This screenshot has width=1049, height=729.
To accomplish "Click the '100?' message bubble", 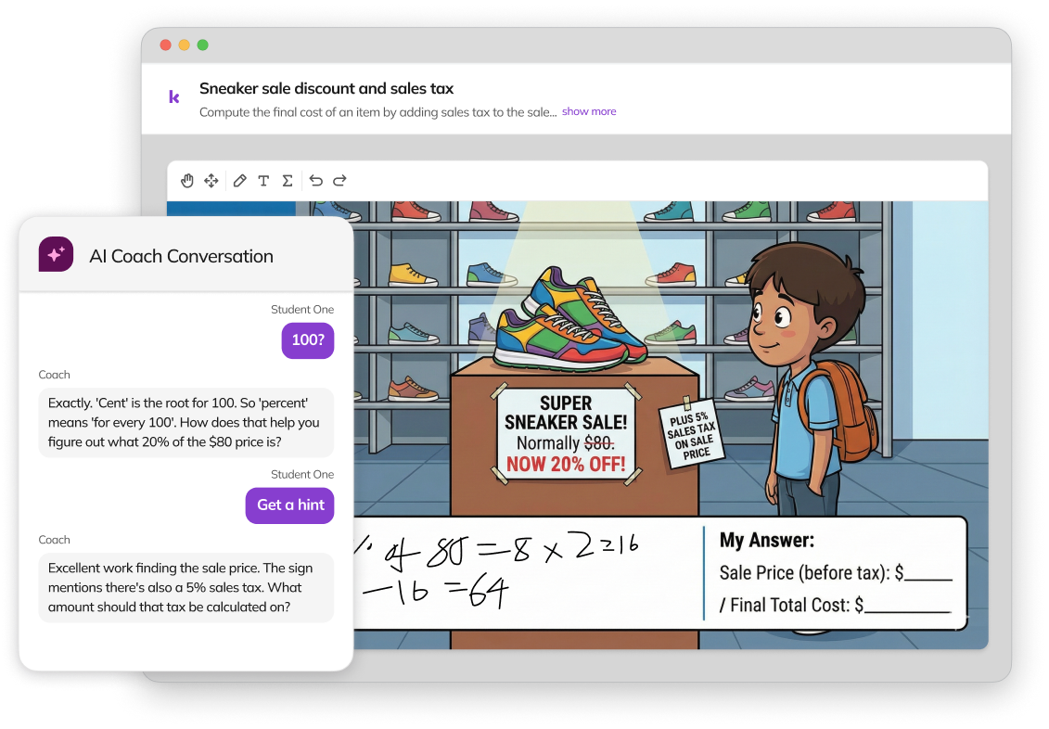I will pyautogui.click(x=308, y=339).
